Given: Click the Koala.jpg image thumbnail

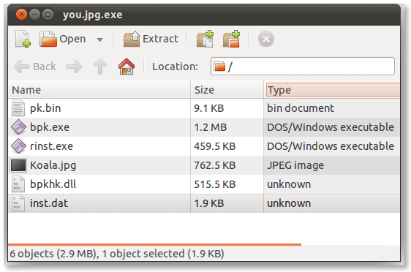Looking at the screenshot, I should click(18, 165).
